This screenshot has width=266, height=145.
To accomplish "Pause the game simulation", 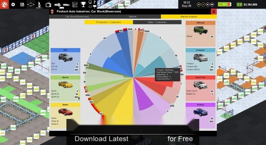I will click(x=199, y=4).
